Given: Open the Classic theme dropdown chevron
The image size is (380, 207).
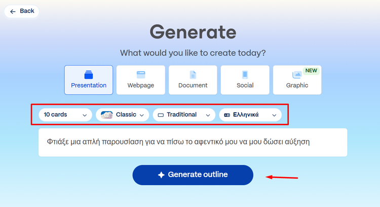Looking at the screenshot, I should (x=142, y=115).
